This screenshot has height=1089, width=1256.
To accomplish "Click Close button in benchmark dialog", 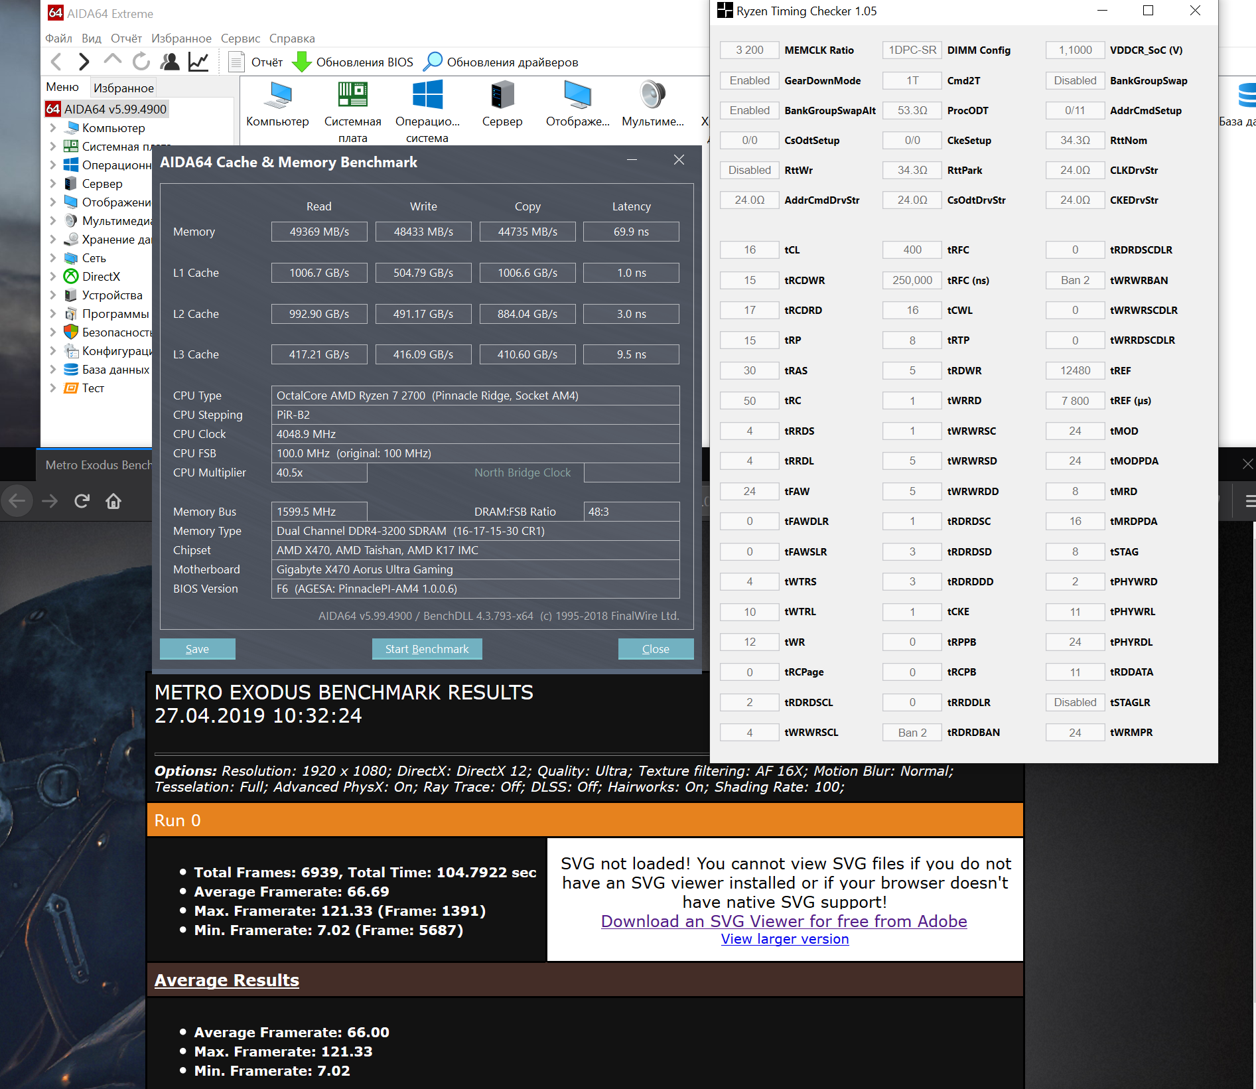I will point(656,649).
